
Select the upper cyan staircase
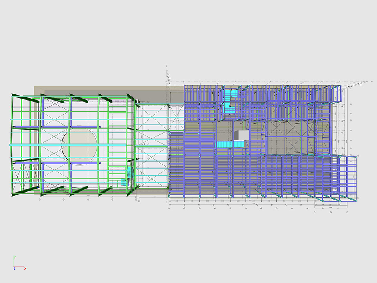coord(229,101)
